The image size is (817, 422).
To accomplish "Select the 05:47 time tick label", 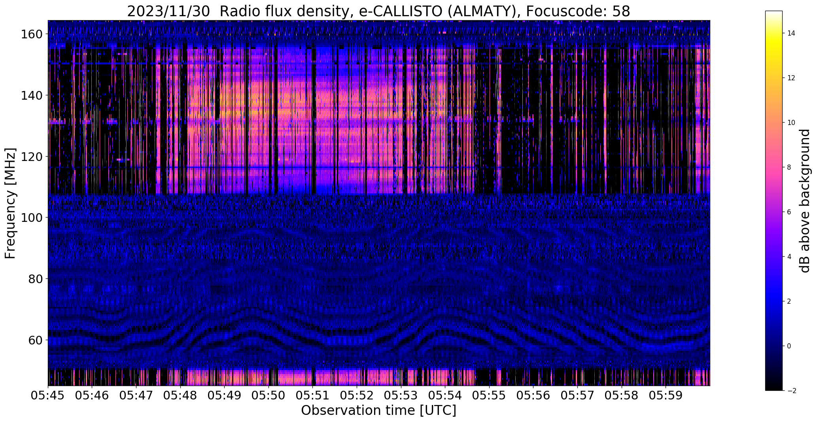I will tap(136, 396).
